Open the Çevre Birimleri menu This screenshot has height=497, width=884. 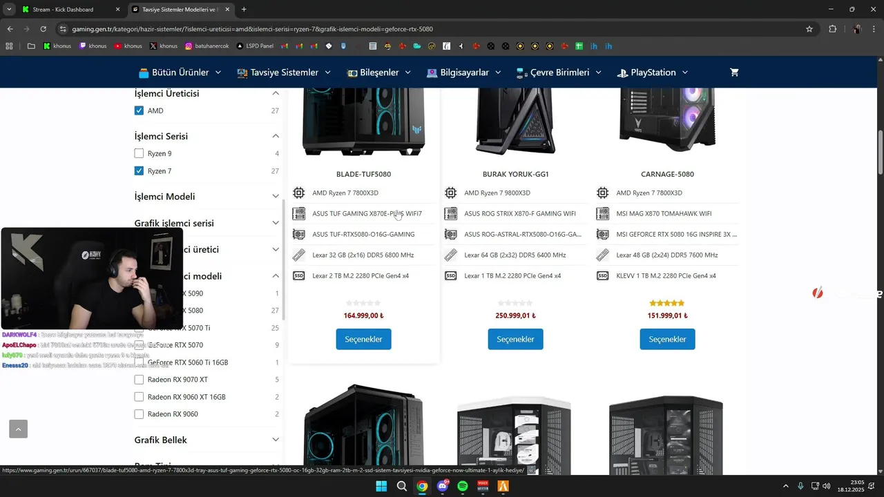pos(559,72)
